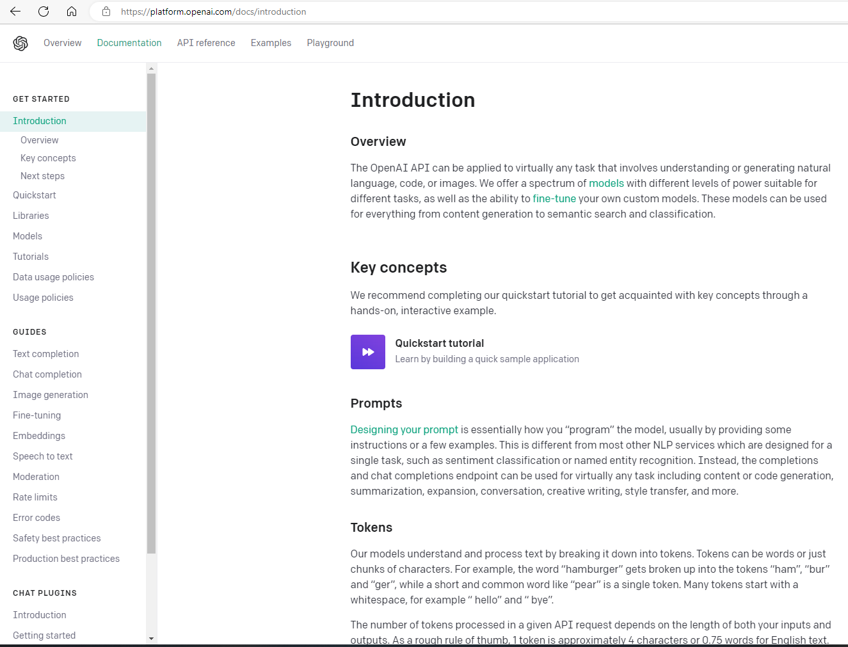Screen dimensions: 848x647
Task: Switch to API reference tab
Action: click(x=206, y=43)
